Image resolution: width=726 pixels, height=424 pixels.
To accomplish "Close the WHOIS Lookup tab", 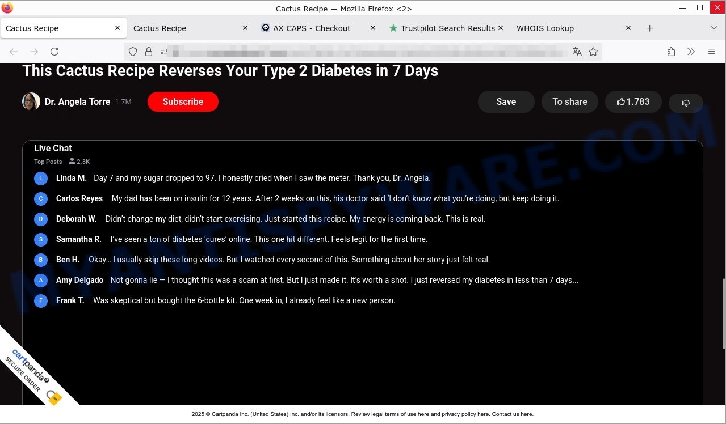I will (628, 28).
